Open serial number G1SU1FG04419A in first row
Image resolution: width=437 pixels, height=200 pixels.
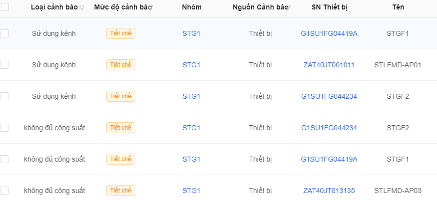[329, 33]
